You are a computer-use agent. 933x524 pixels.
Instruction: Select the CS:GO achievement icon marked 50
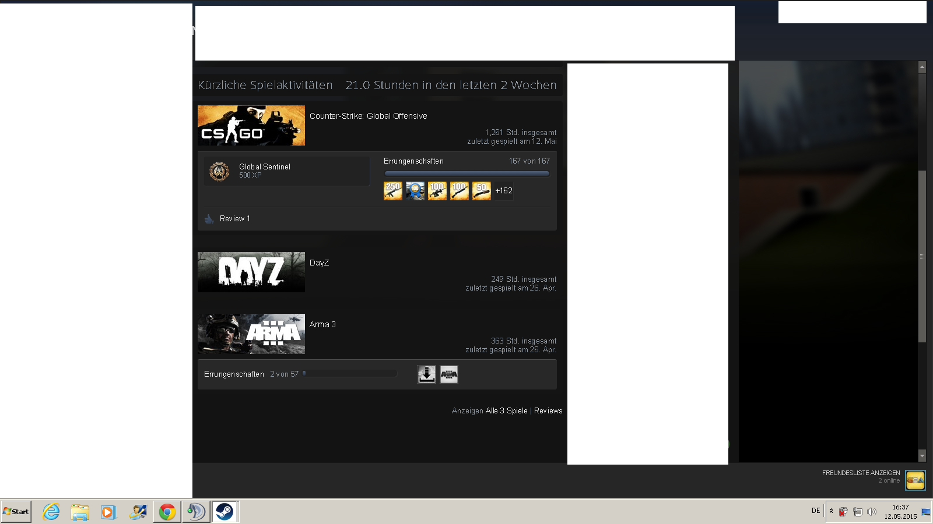(482, 191)
